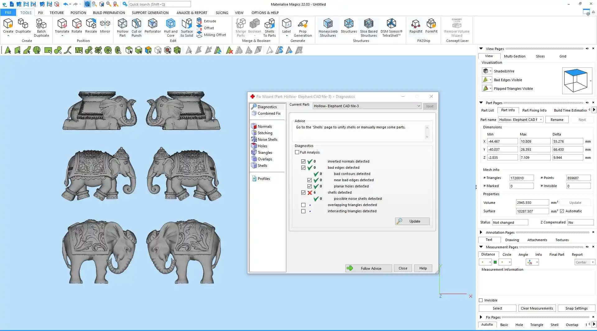Image resolution: width=597 pixels, height=331 pixels.
Task: Click the Follow Advice button
Action: pyautogui.click(x=368, y=268)
